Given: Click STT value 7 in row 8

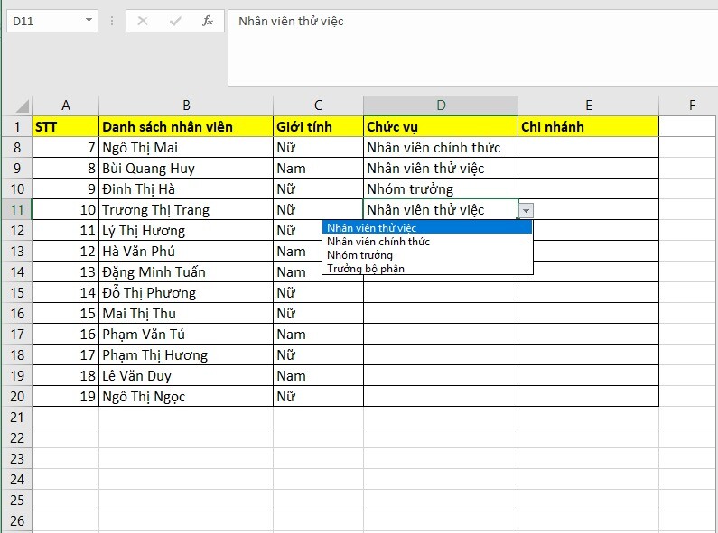Looking at the screenshot, I should click(x=66, y=148).
